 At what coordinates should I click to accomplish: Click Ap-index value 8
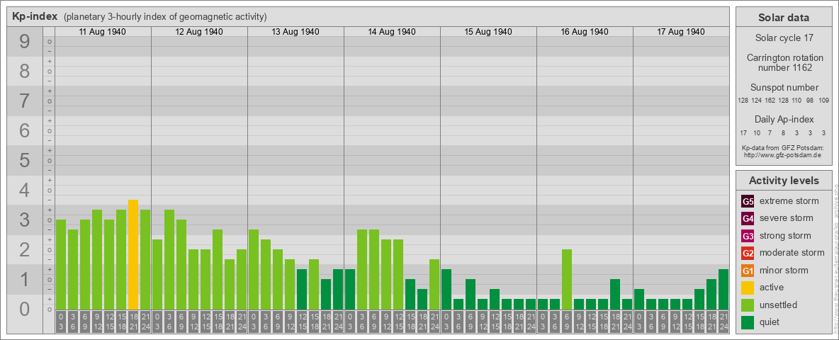[783, 132]
